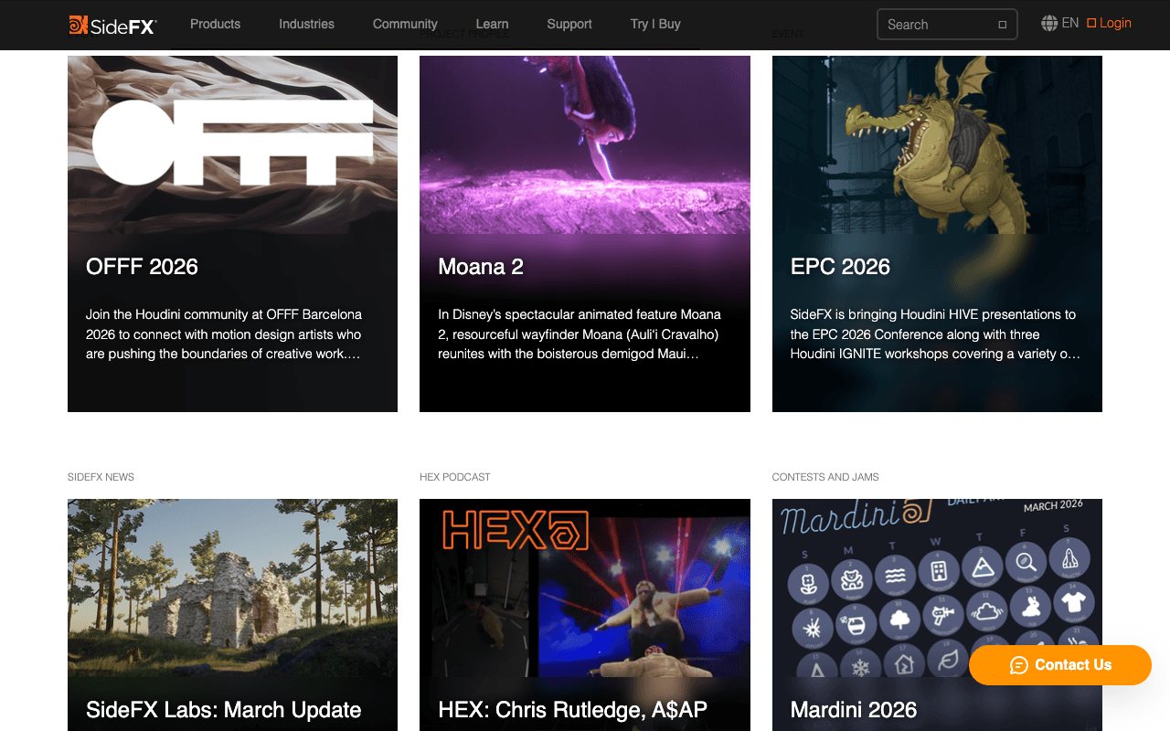Open the Try | Buy menu

pos(655,24)
